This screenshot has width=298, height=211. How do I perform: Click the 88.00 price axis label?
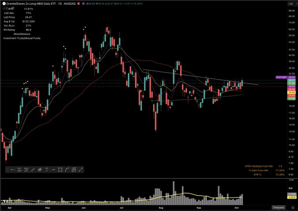point(291,10)
